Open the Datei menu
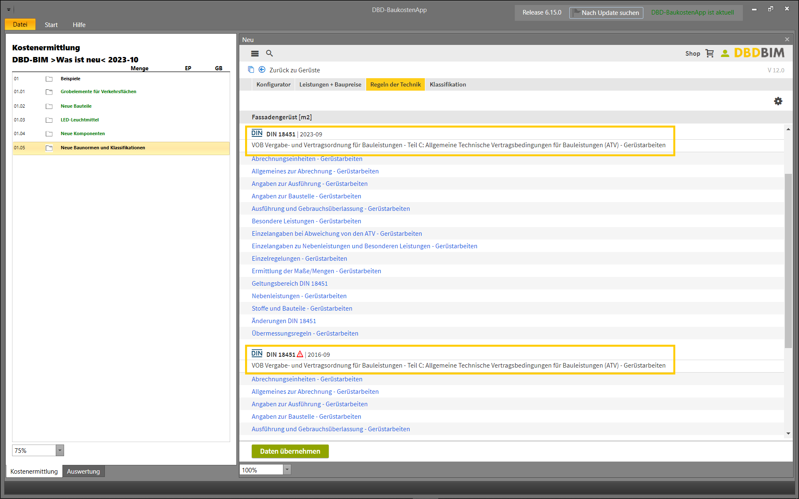799x499 pixels. [x=20, y=25]
